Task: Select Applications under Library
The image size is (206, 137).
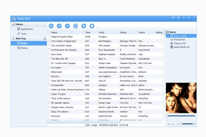Action: [27, 29]
